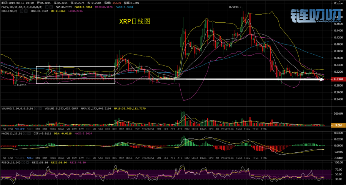This screenshot has width=346, height=185.
Task: Select TTSI in the MACD pane indicator bar
Action: [256, 158]
